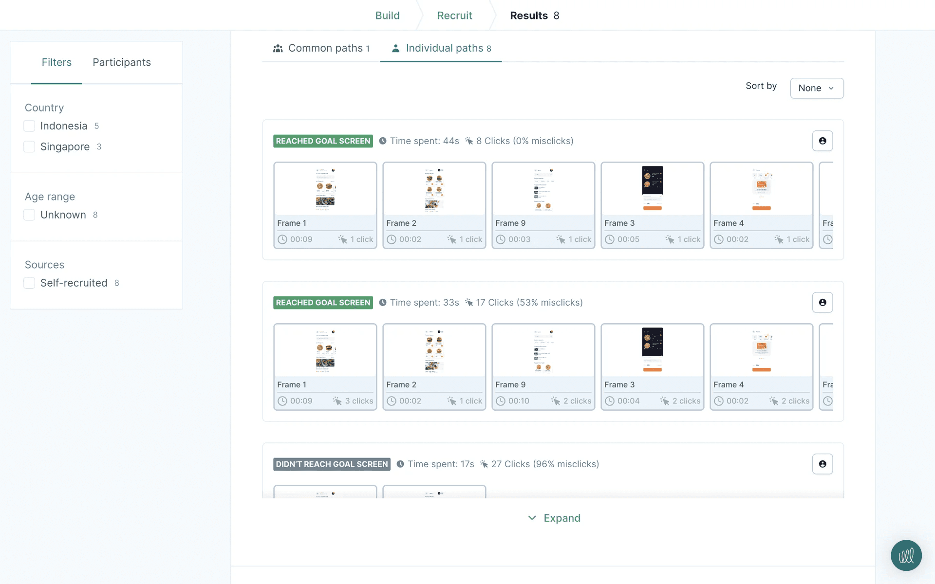Click cursor icon beside 17 Clicks text
This screenshot has height=584, width=935.
pyautogui.click(x=469, y=302)
